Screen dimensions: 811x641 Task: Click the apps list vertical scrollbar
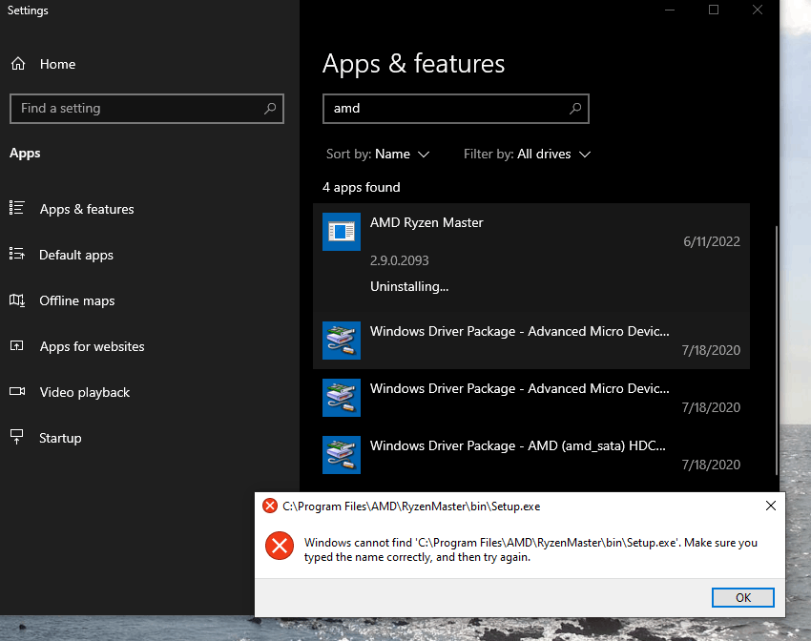click(x=777, y=349)
